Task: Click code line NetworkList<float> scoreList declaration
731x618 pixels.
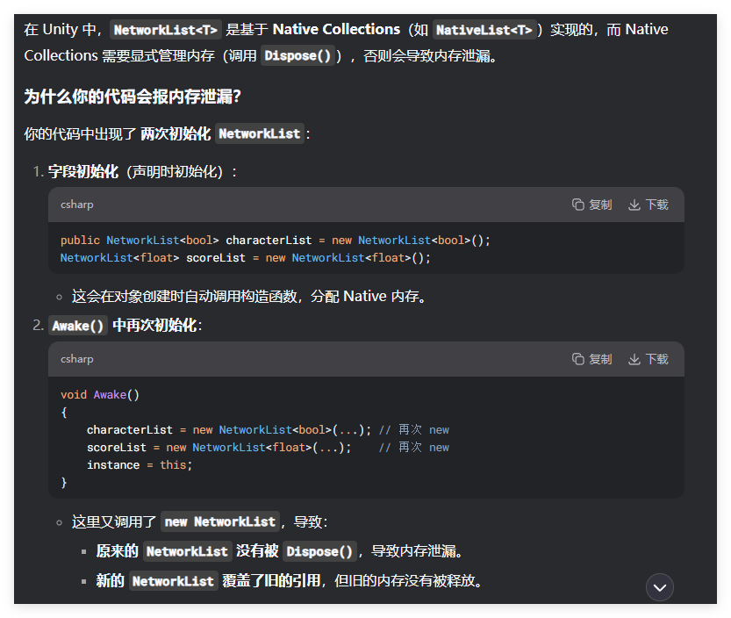Action: [245, 258]
